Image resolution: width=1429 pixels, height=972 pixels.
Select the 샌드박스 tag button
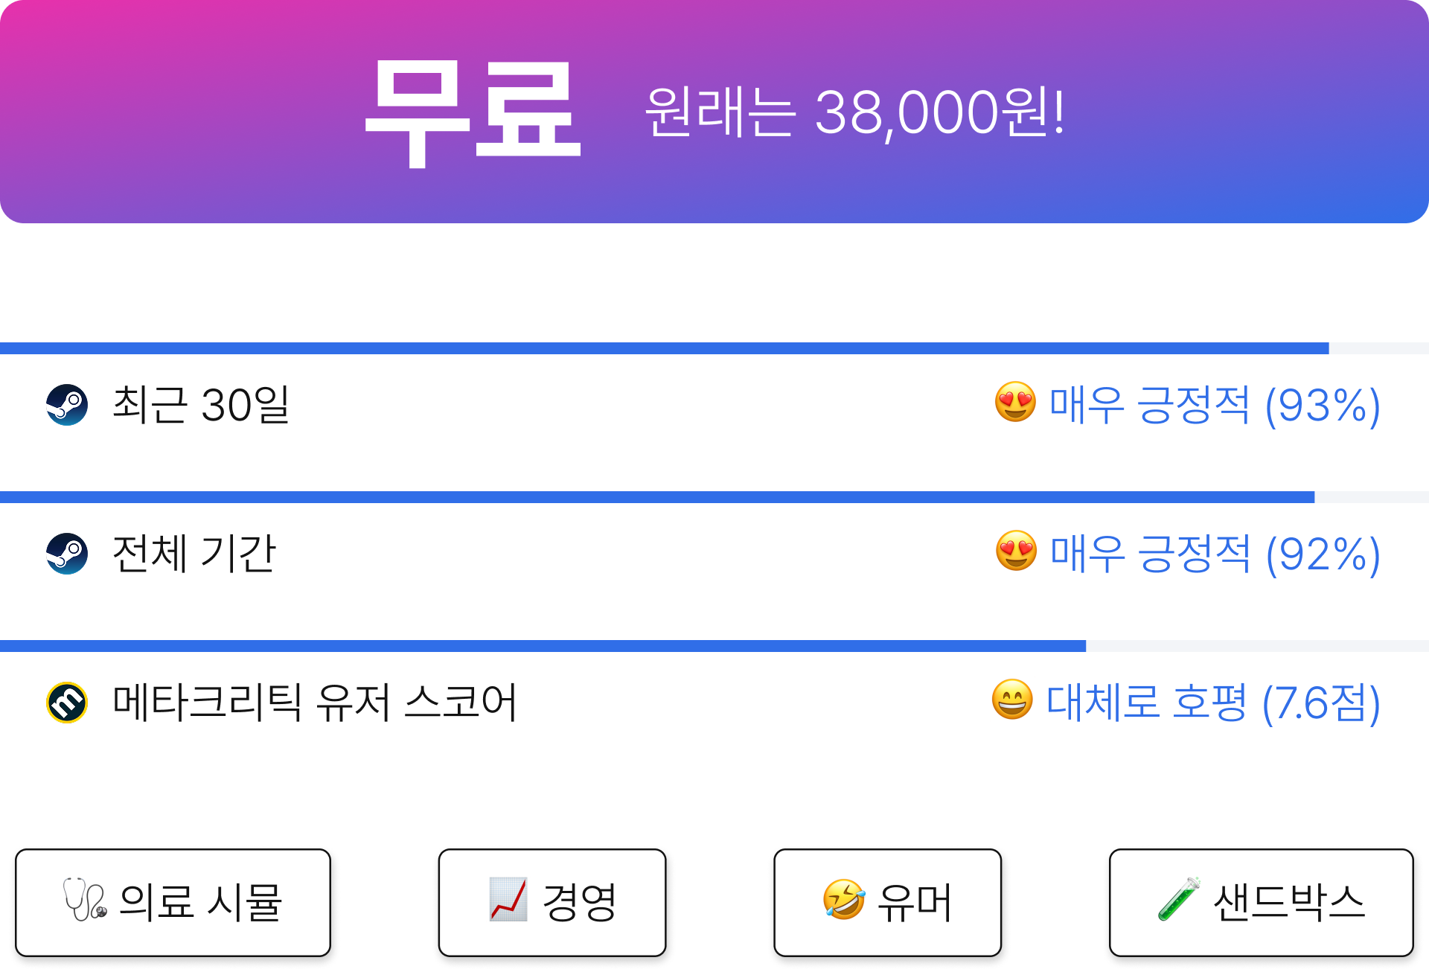pos(1261,903)
